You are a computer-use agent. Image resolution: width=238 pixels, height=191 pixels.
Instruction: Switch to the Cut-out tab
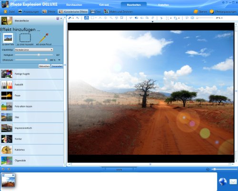pos(104,5)
